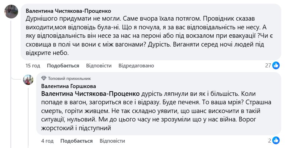The image size is (290, 148).
Task: Open Валентина Горшкова's avatar picture
Action: (x=28, y=80)
